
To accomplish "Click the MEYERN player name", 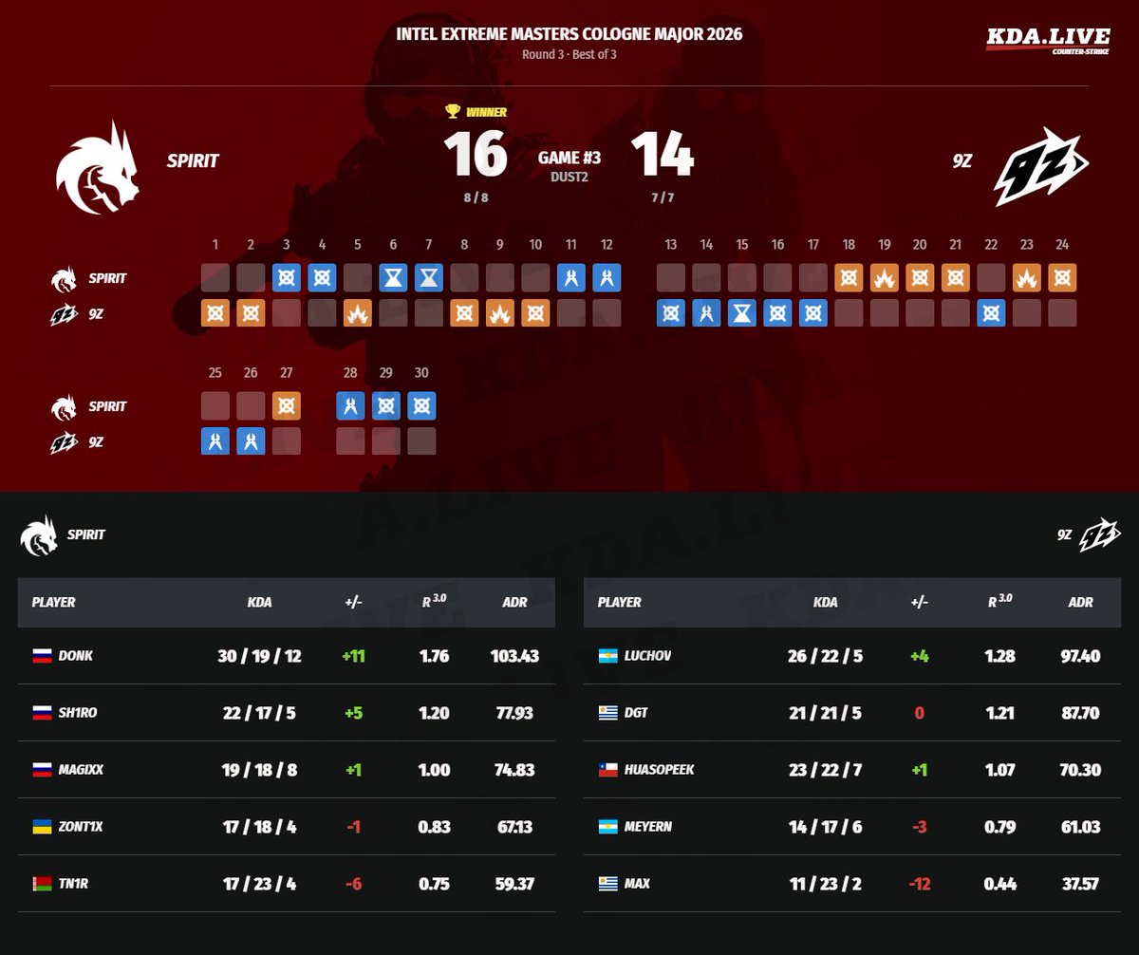I will pyautogui.click(x=648, y=827).
